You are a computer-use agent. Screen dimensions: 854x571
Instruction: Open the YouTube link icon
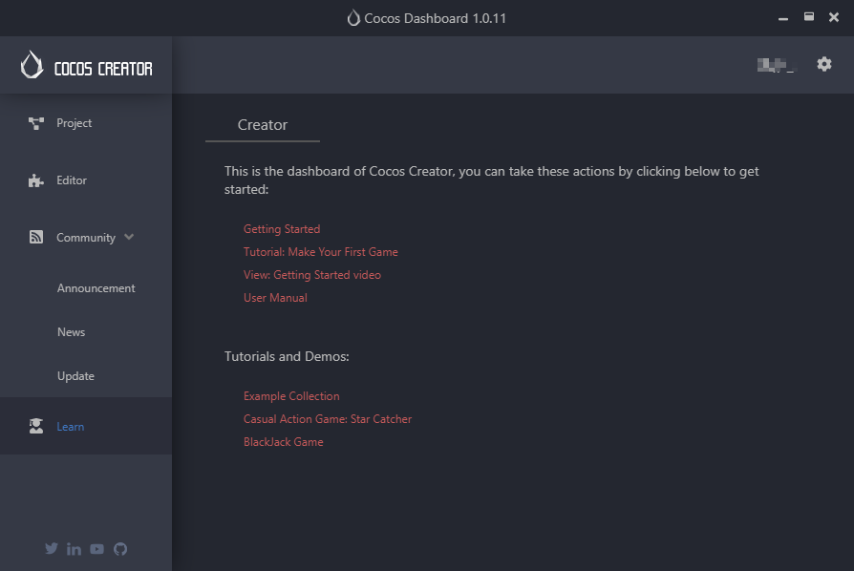click(97, 549)
